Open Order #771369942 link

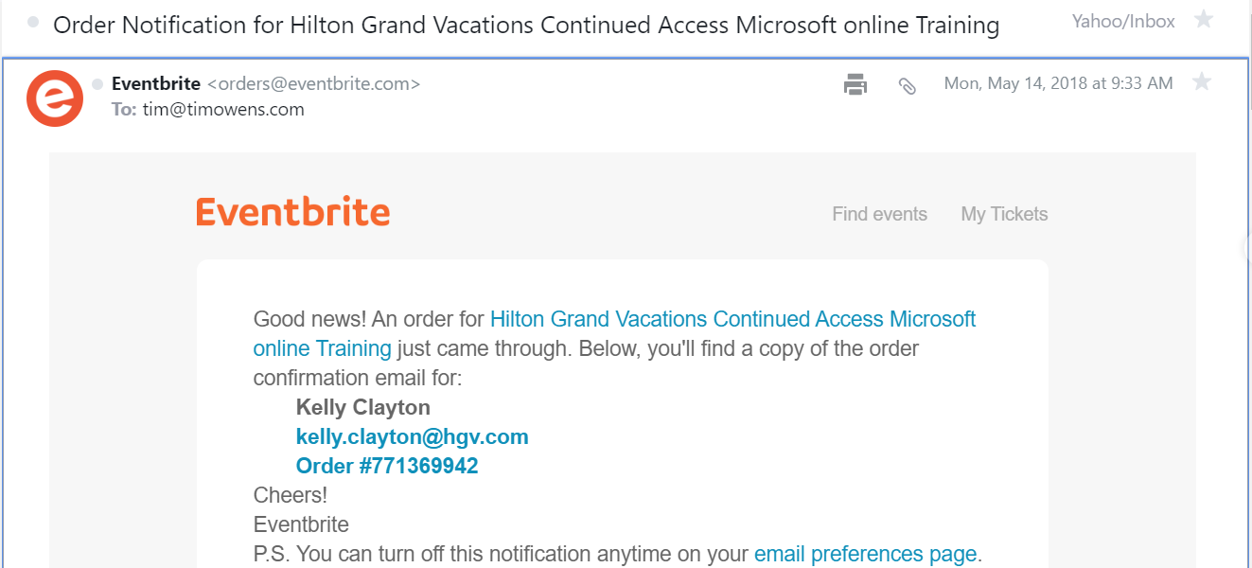387,466
